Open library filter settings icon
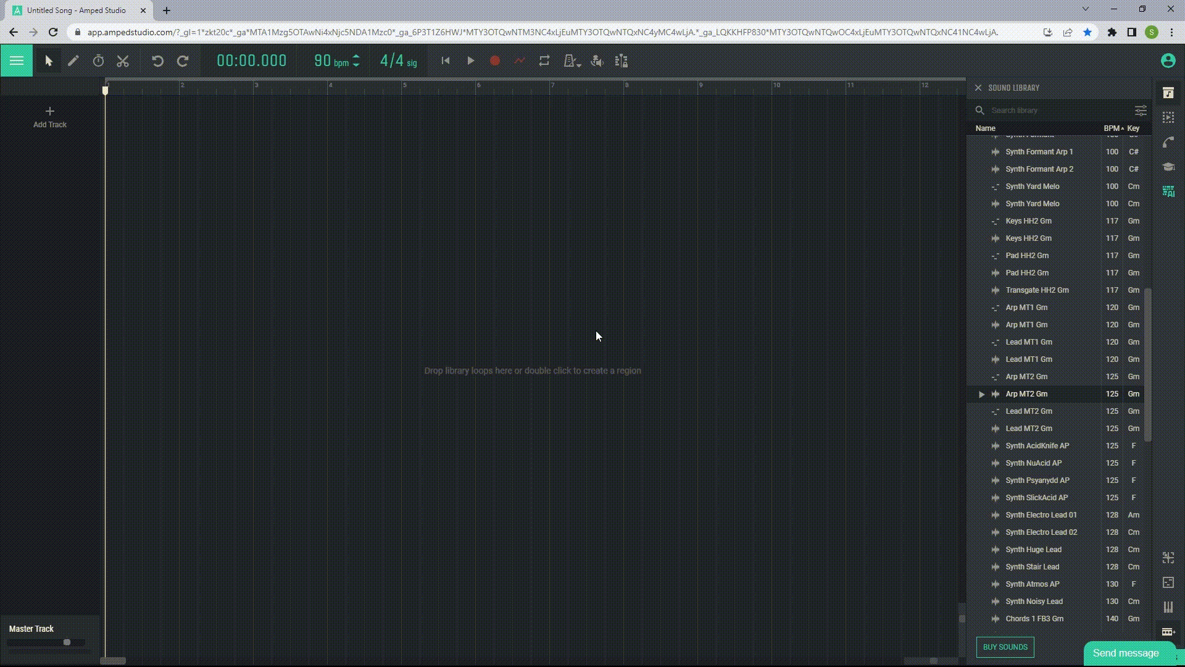Image resolution: width=1185 pixels, height=667 pixels. tap(1140, 111)
